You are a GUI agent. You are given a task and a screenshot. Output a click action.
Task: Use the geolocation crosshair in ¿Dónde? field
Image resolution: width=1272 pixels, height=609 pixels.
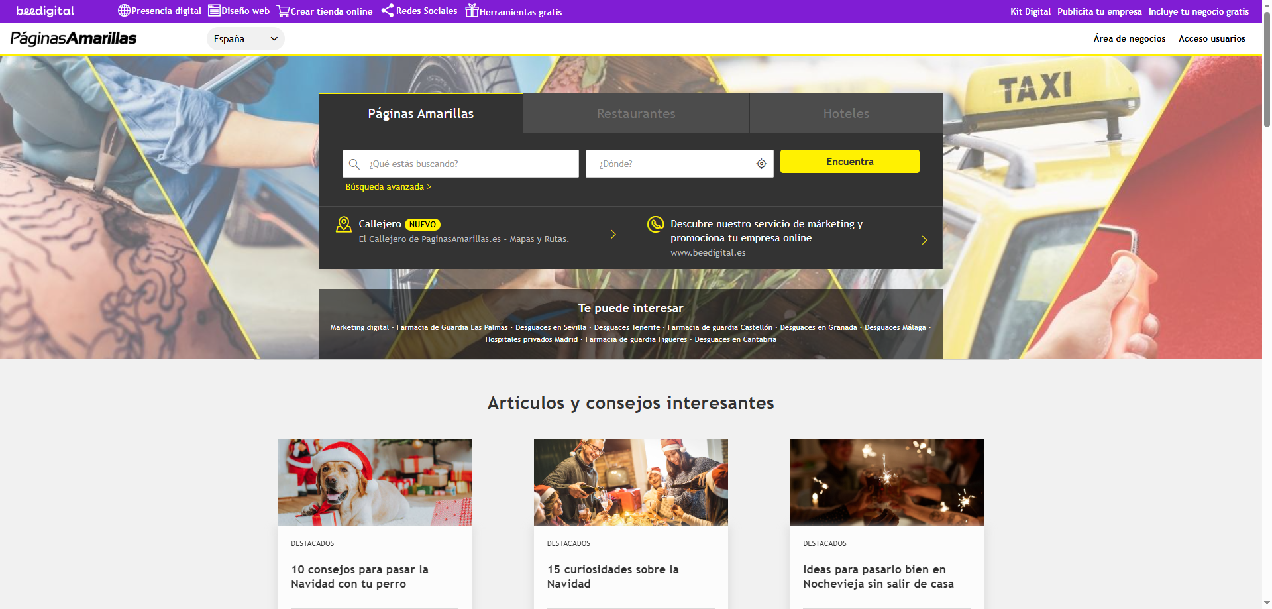pyautogui.click(x=761, y=164)
